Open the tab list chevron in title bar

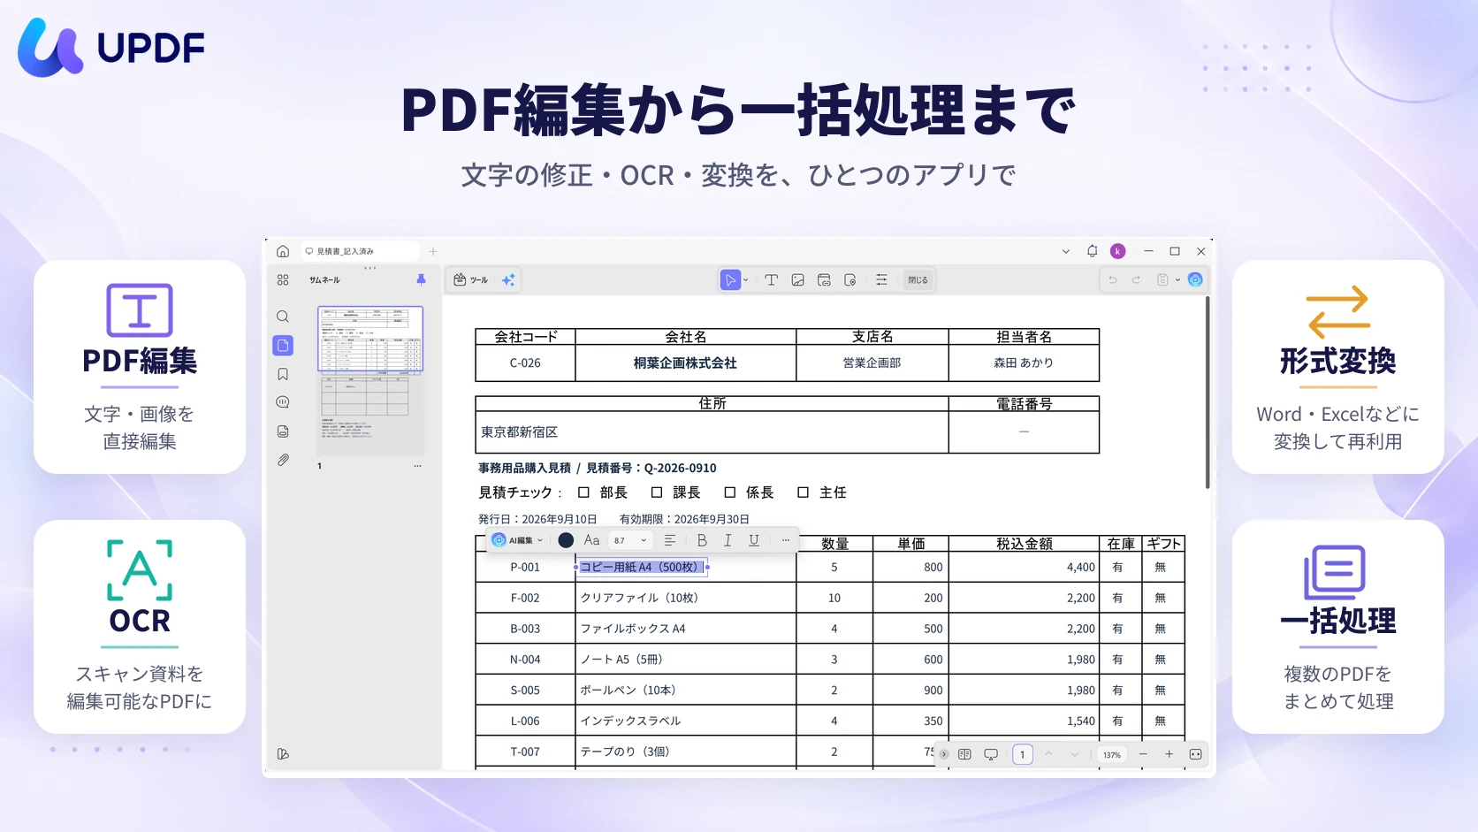pos(1065,251)
